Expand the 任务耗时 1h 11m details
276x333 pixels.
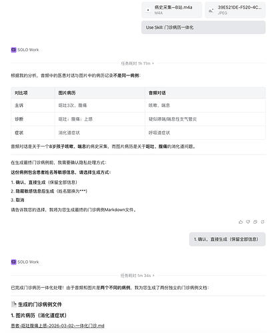[137, 63]
